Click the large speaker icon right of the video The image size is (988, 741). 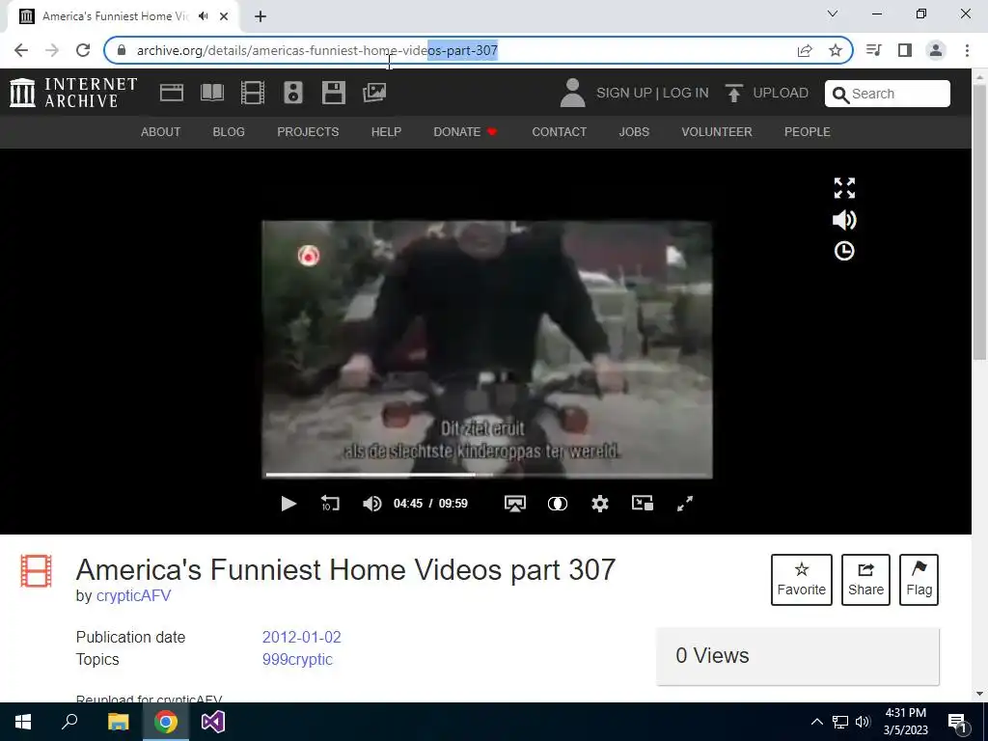coord(844,220)
